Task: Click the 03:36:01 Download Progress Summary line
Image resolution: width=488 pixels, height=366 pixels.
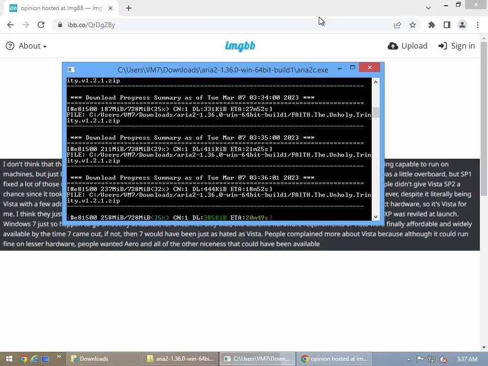Action: [x=193, y=178]
